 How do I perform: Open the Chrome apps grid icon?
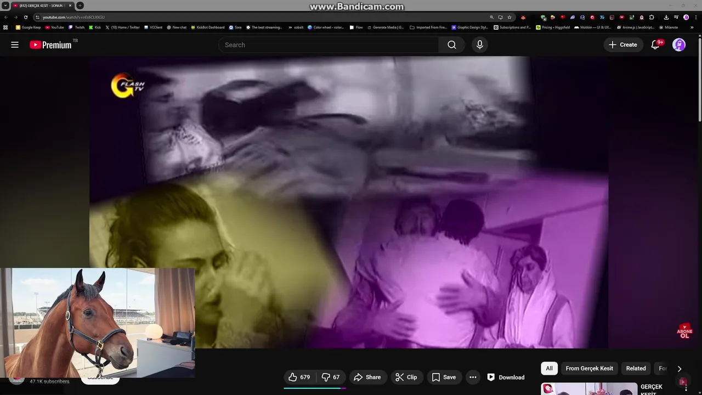[5, 27]
